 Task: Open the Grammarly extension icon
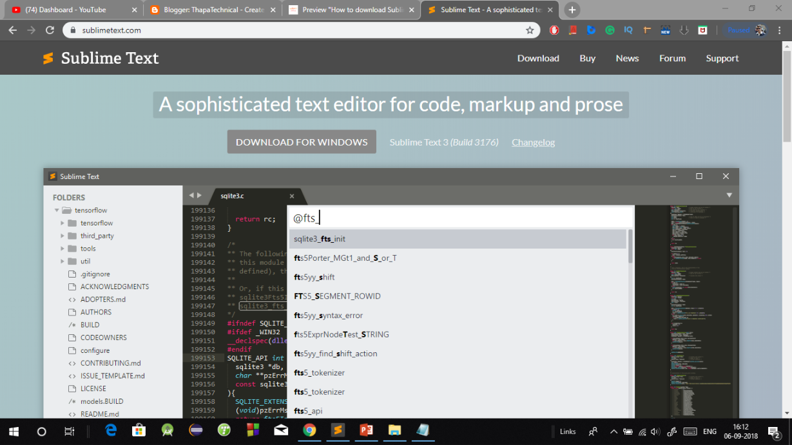[610, 30]
